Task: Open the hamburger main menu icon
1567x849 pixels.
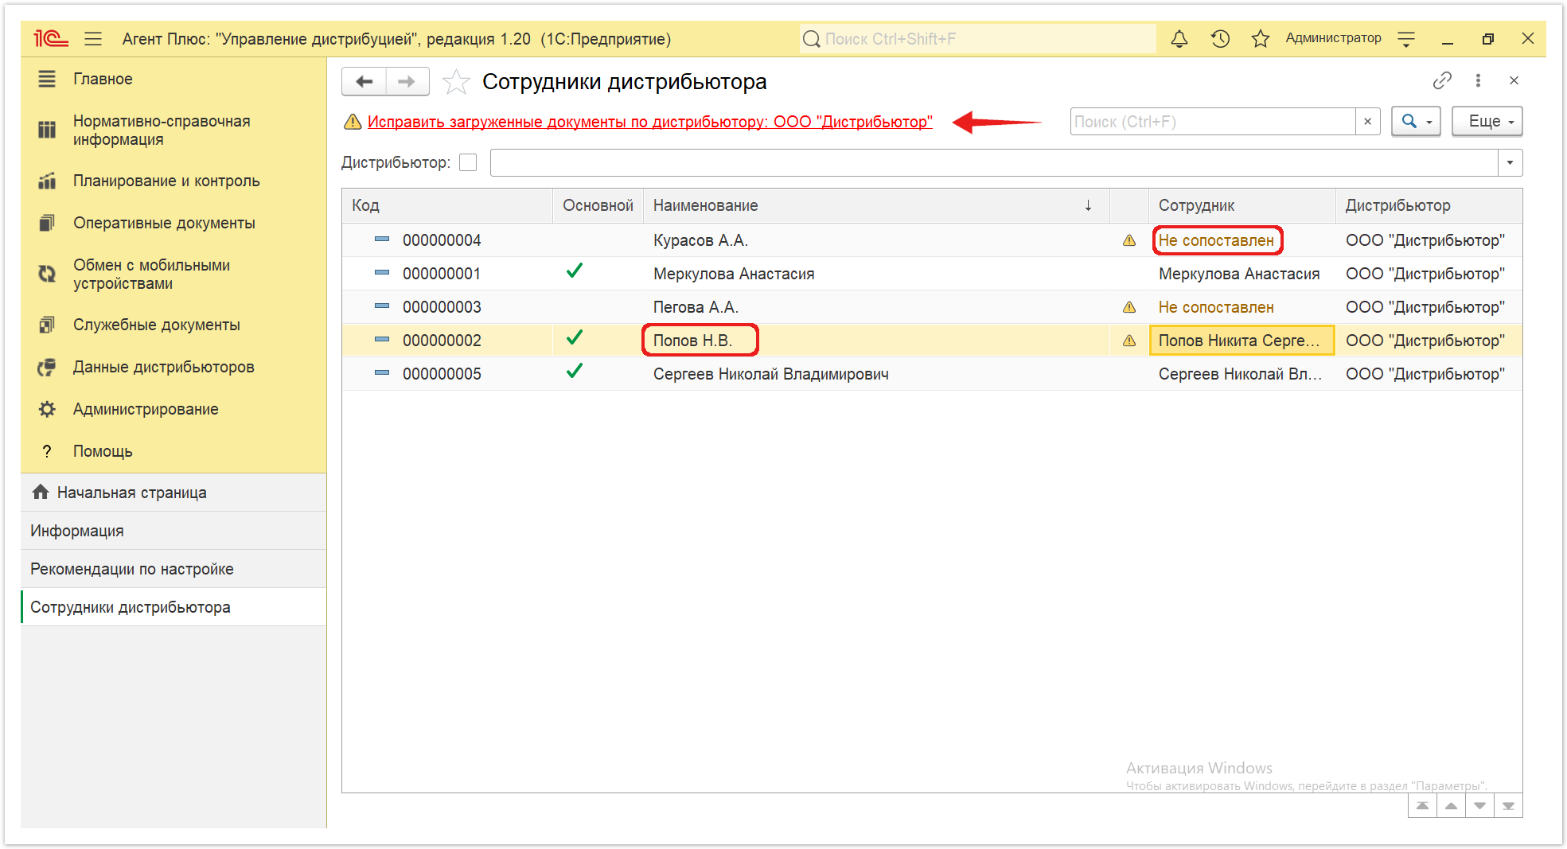Action: [93, 39]
